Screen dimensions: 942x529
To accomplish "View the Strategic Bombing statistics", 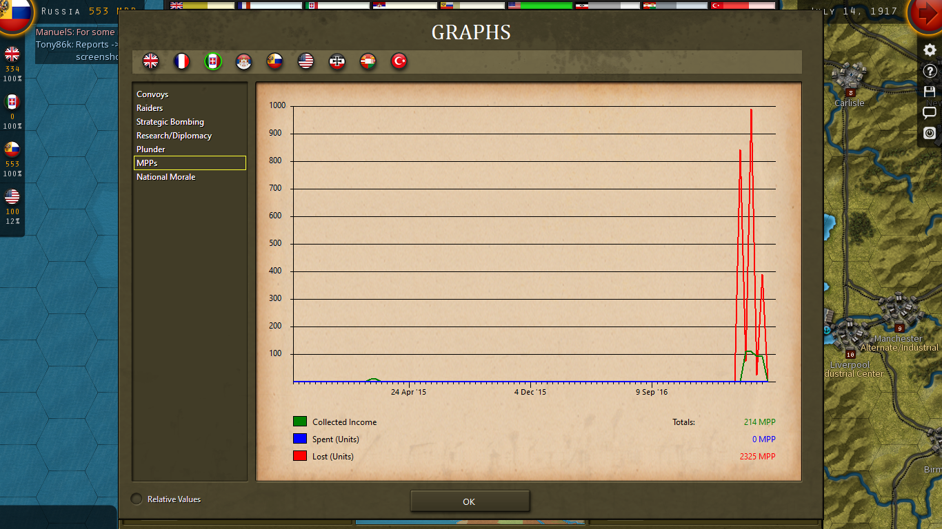I will click(x=170, y=121).
